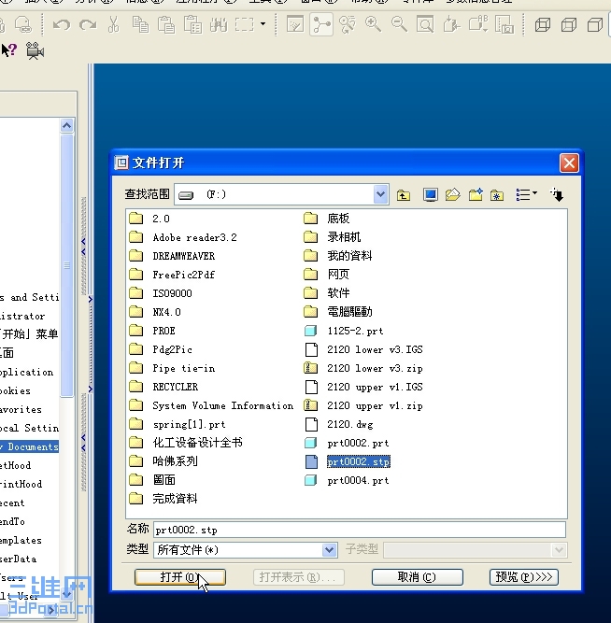Click the Refit zoom-to-fit icon
The width and height of the screenshot is (611, 623).
click(425, 24)
